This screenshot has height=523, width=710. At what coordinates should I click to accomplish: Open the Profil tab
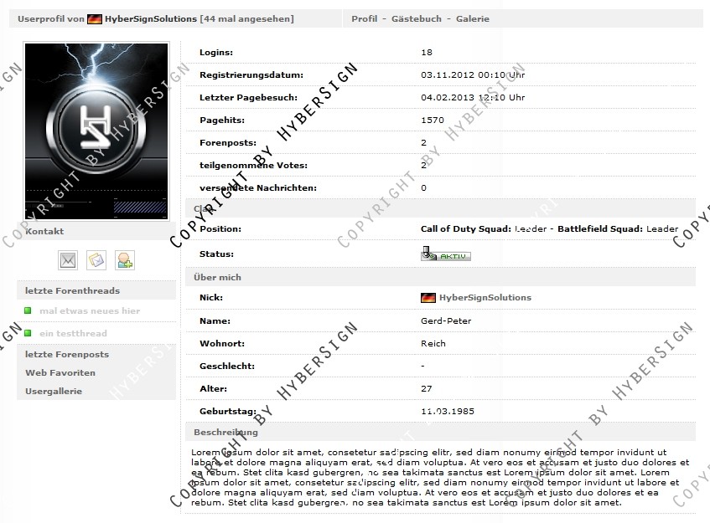pyautogui.click(x=364, y=18)
